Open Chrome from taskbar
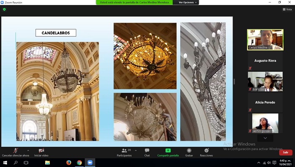 pos(79,162)
